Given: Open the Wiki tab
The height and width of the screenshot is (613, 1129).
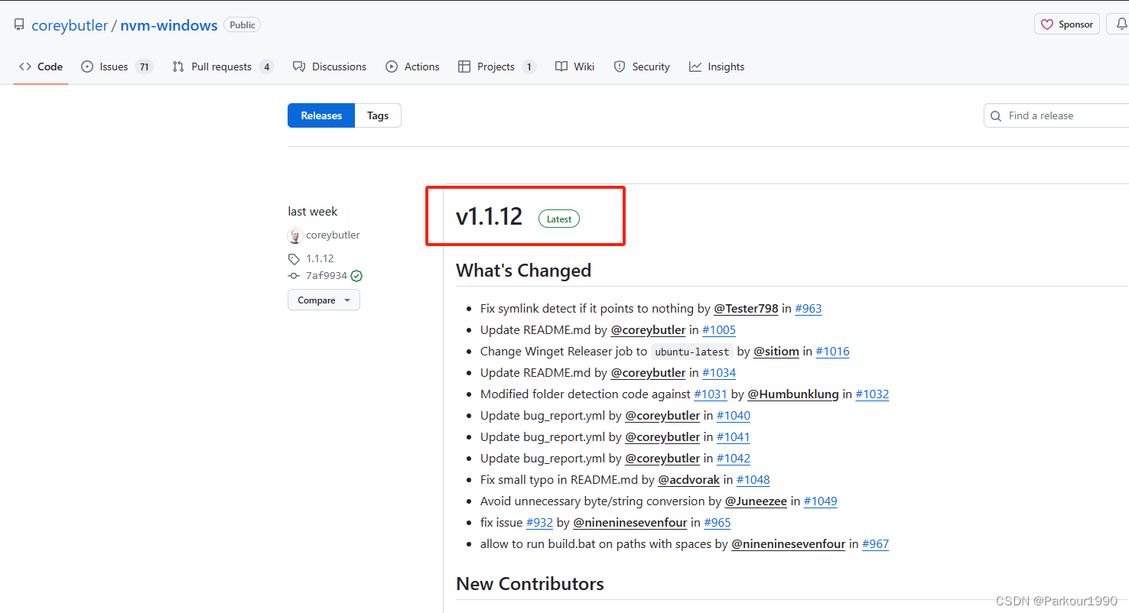Looking at the screenshot, I should click(574, 66).
